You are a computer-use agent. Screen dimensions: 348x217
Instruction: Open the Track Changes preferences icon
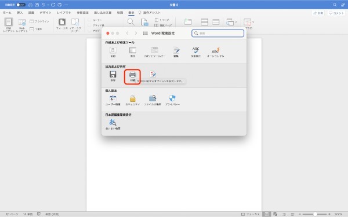(x=153, y=75)
